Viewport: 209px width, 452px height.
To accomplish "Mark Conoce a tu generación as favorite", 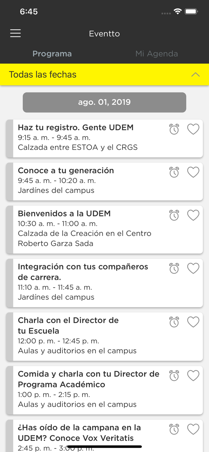I will (x=193, y=172).
